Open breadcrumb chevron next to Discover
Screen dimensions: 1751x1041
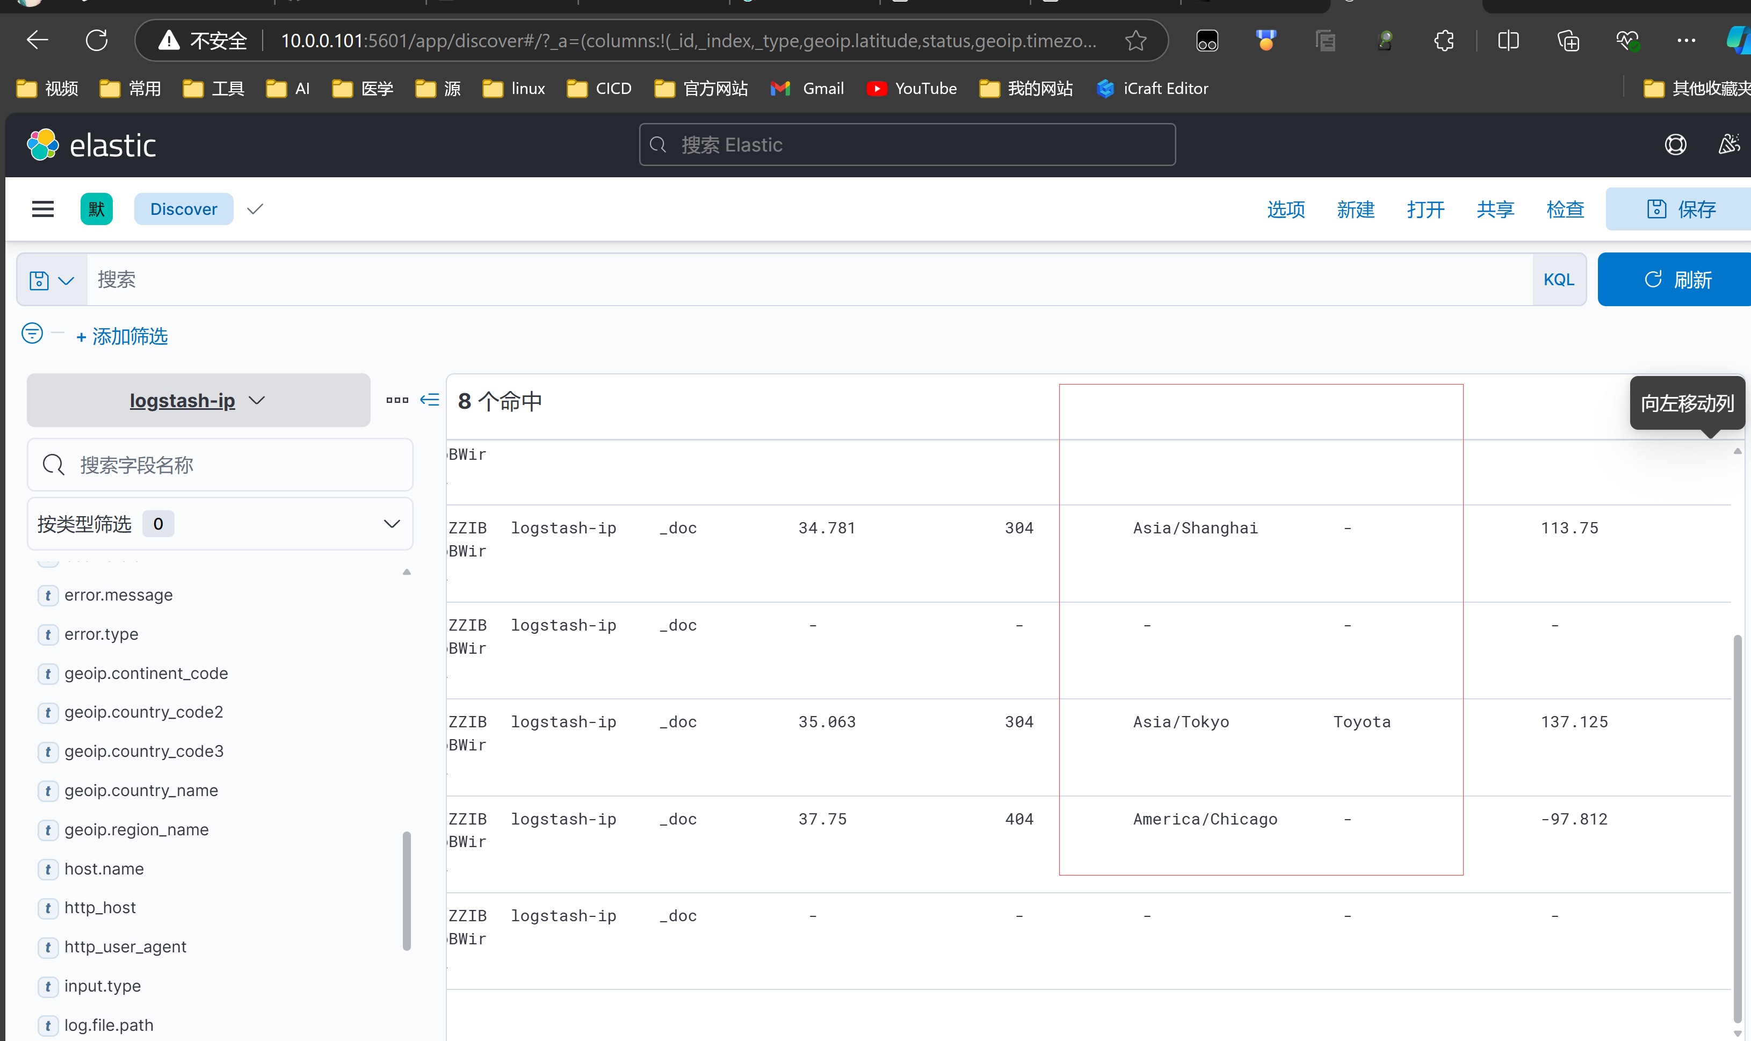255,209
